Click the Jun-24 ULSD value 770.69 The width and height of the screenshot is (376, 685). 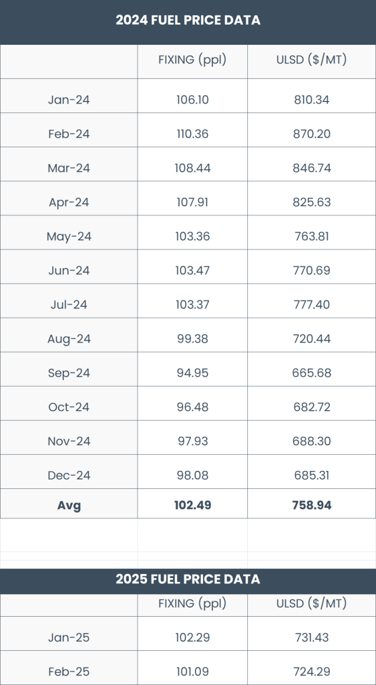(311, 270)
